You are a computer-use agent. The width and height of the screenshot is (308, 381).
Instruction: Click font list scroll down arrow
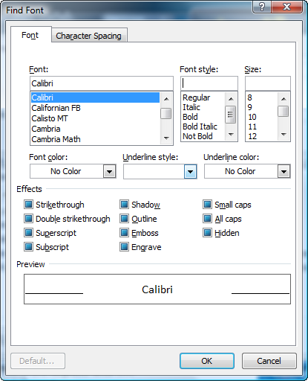[166, 138]
